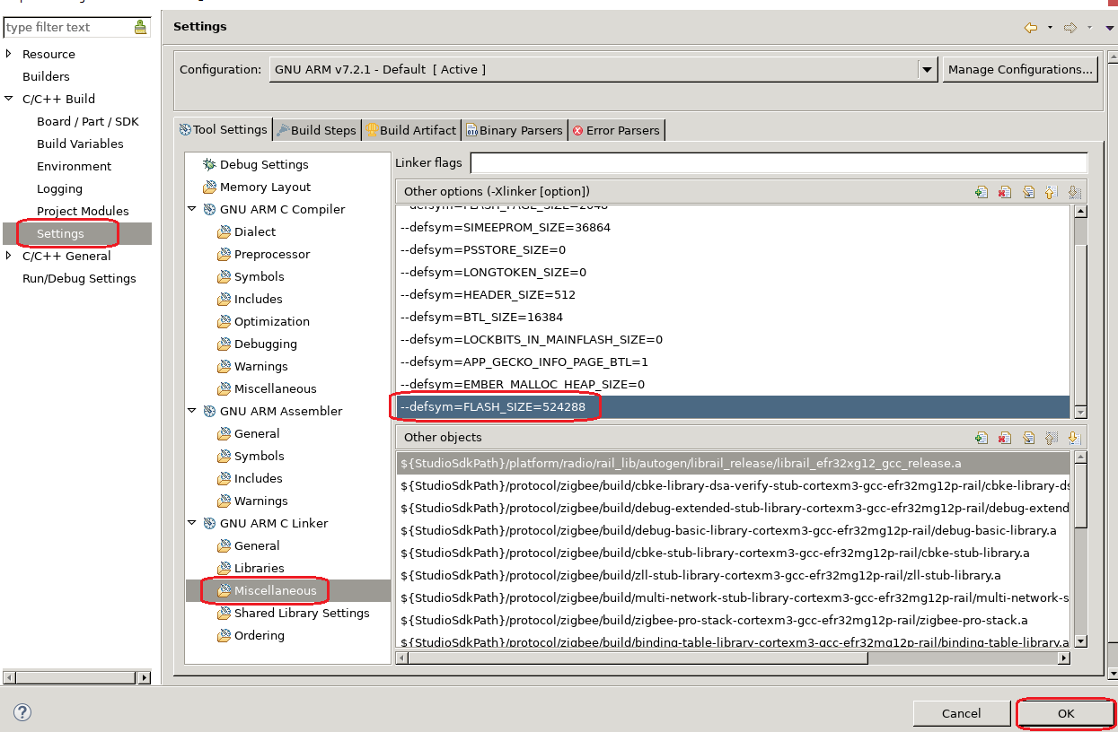Open the help question mark icon
The width and height of the screenshot is (1118, 732).
[22, 713]
